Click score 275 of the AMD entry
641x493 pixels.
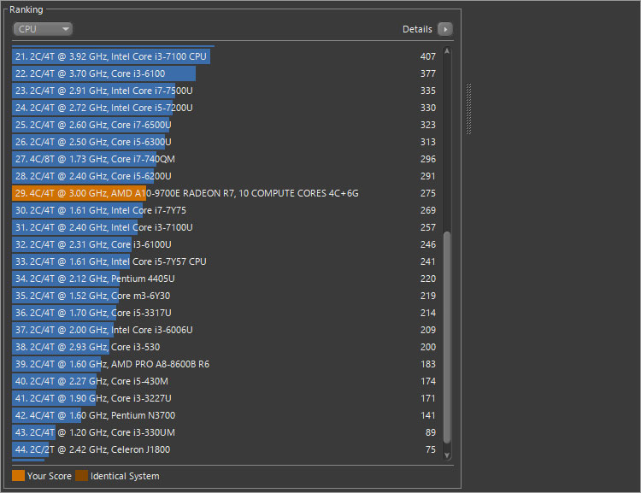pyautogui.click(x=427, y=193)
